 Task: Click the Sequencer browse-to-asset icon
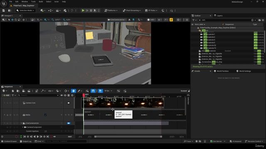[x=18, y=91]
